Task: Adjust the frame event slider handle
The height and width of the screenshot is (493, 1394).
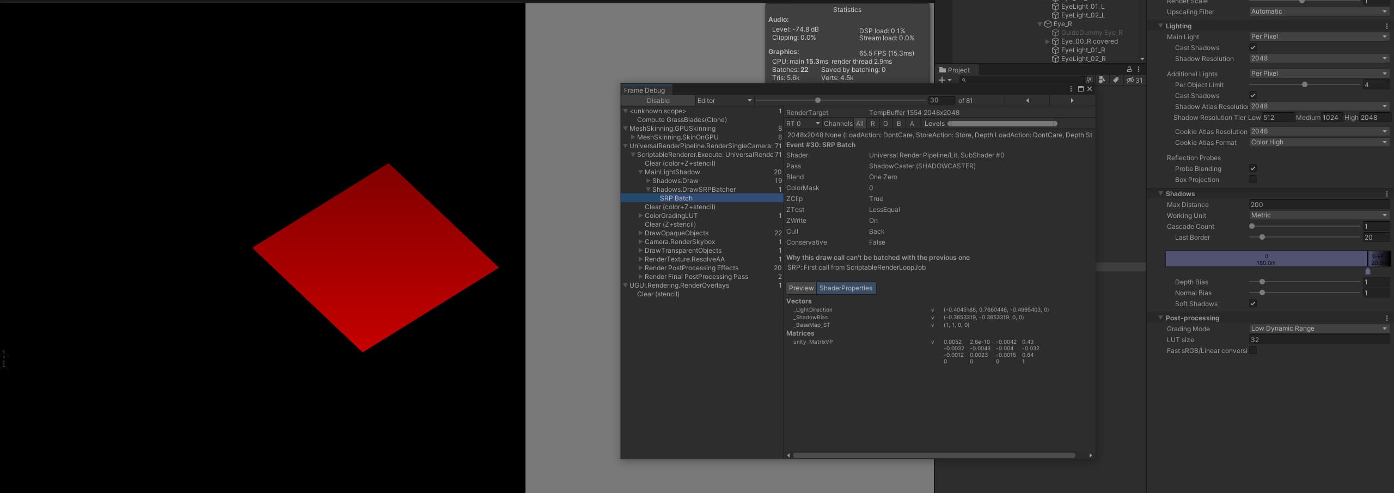Action: click(817, 101)
